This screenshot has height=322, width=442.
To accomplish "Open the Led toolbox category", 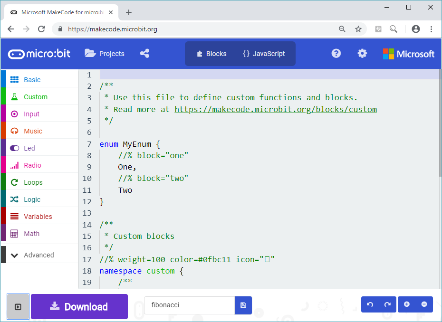I will tap(39, 148).
